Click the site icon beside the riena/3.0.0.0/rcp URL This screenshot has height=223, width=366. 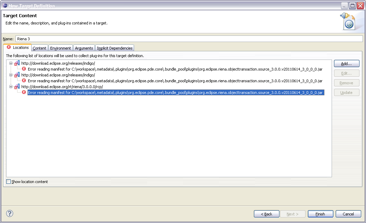point(17,86)
